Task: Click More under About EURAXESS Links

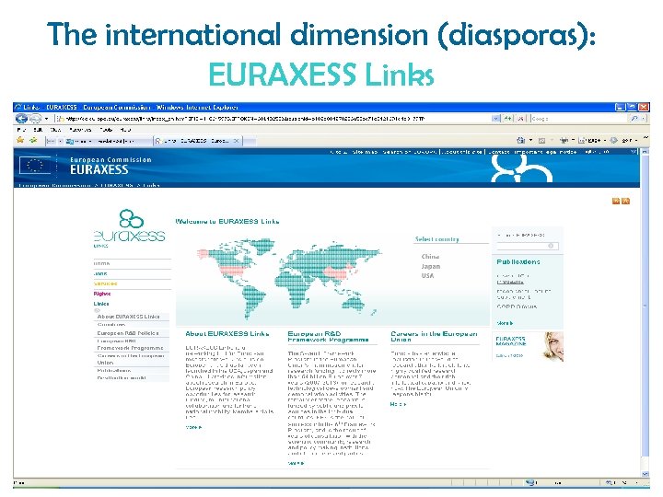Action: (x=193, y=427)
